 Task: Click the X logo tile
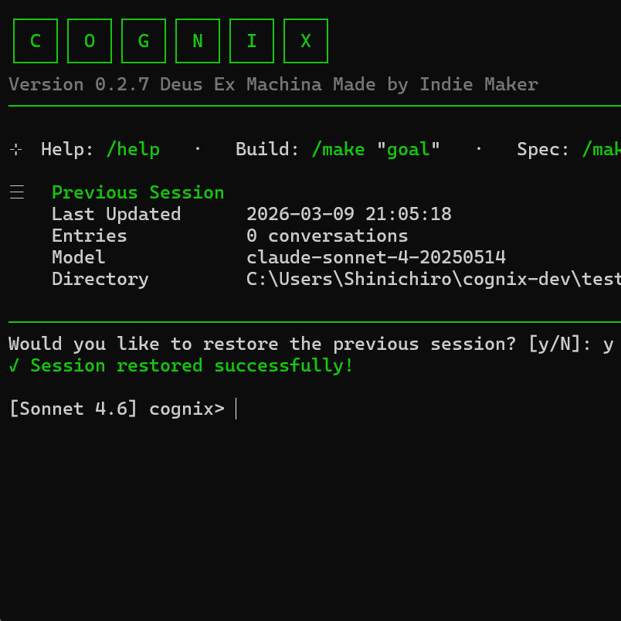(x=306, y=40)
